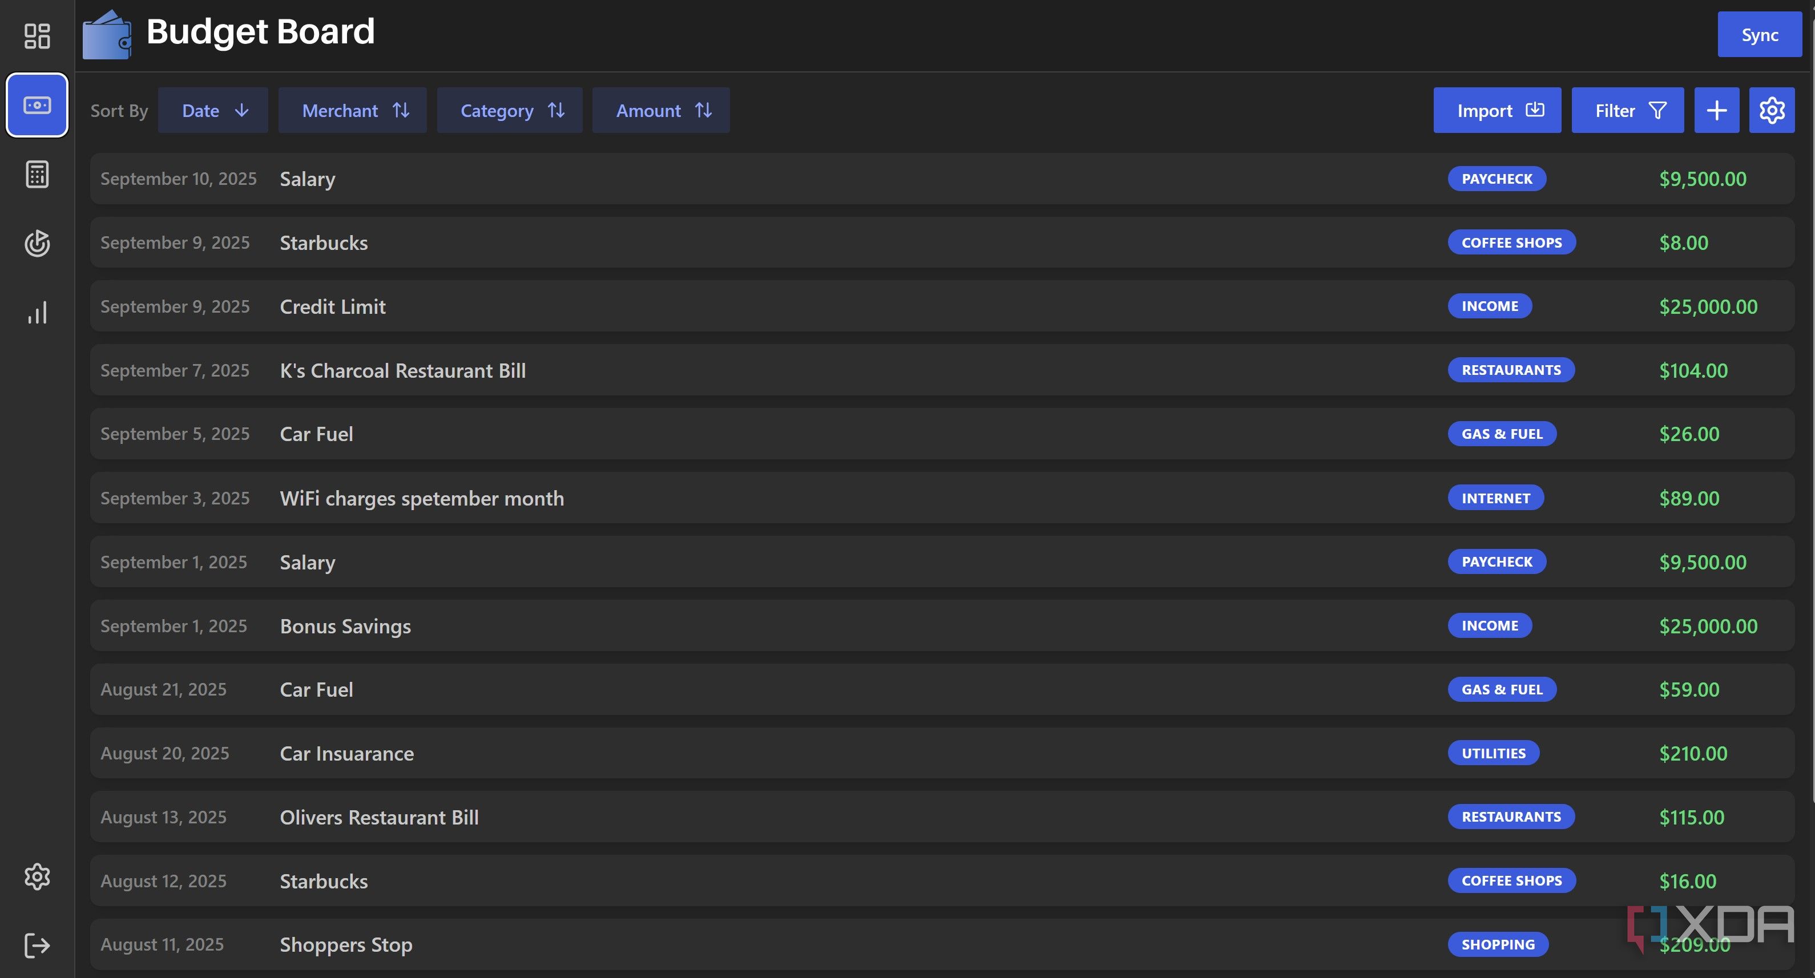Select the Shoppers Stop transaction
The width and height of the screenshot is (1815, 978).
tap(346, 945)
